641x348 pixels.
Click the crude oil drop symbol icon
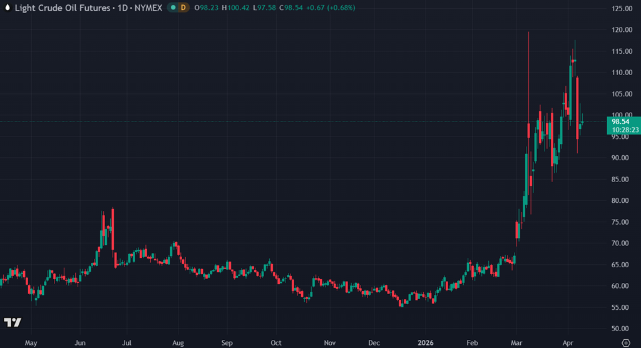pos(6,8)
